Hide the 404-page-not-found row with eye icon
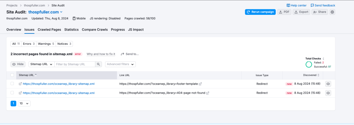Image resolution: width=354 pixels, height=125 pixels. [x=328, y=93]
